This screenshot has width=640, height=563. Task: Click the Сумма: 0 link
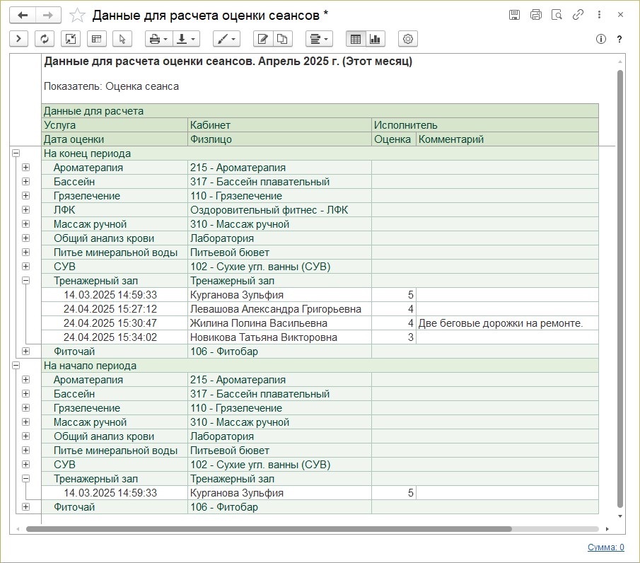[605, 547]
